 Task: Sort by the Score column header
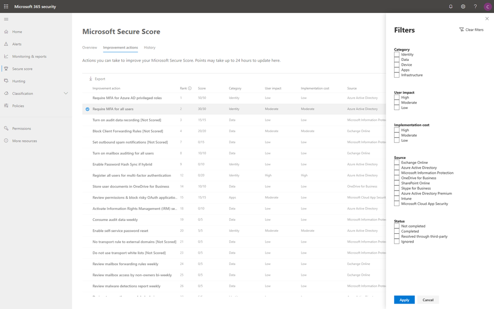point(201,88)
